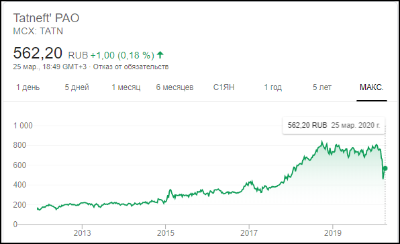Select the 5 дней chart range

[77, 87]
